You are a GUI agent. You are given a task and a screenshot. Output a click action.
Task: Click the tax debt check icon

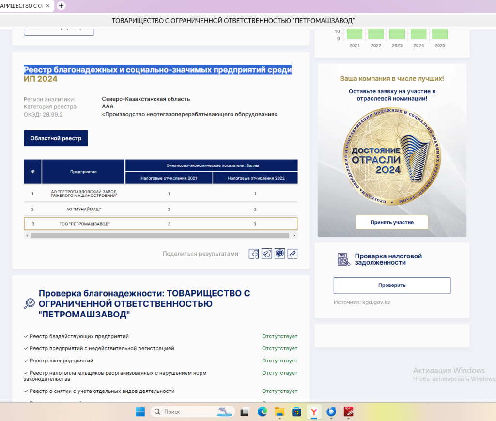(343, 259)
